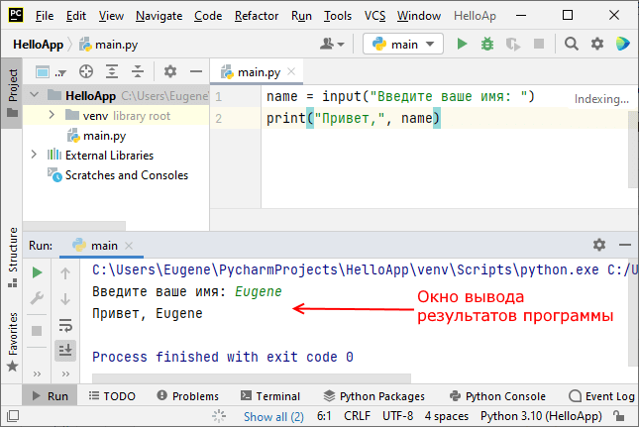Open run configuration wrench in Run panel

tap(37, 298)
